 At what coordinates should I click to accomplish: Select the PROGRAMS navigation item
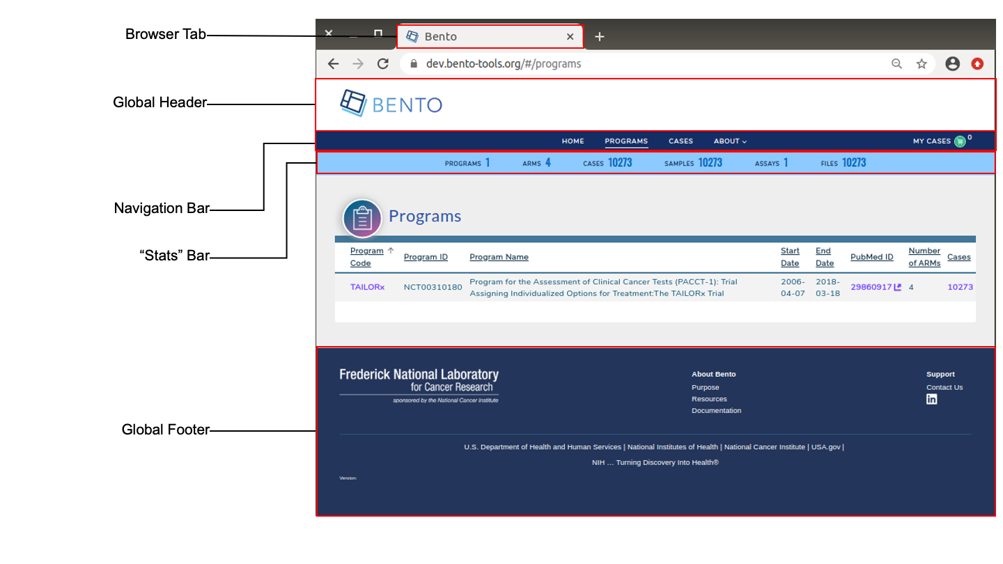tap(626, 141)
